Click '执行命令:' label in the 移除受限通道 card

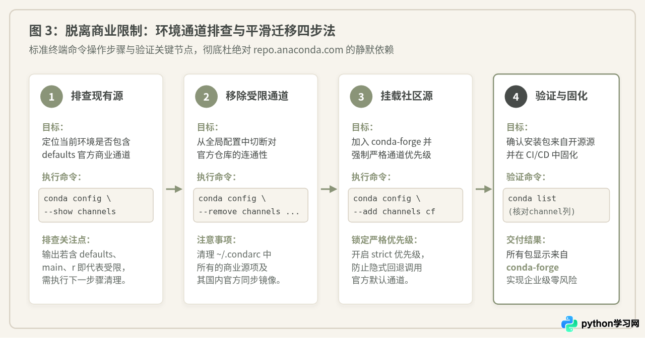[216, 177]
